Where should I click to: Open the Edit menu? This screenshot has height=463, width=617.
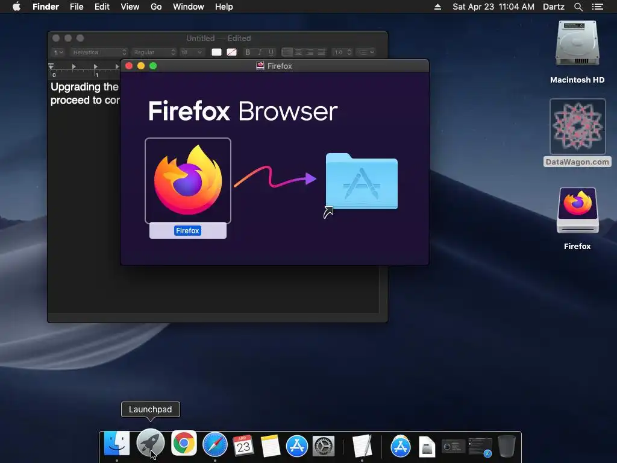102,7
